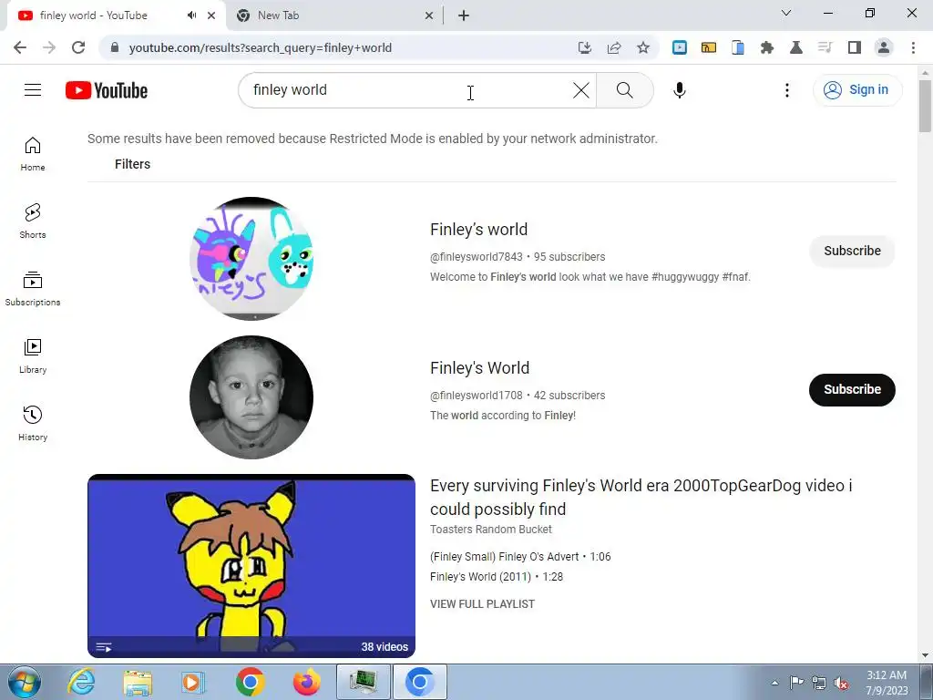Expand the tab search chevron
The height and width of the screenshot is (700, 933).
click(786, 13)
